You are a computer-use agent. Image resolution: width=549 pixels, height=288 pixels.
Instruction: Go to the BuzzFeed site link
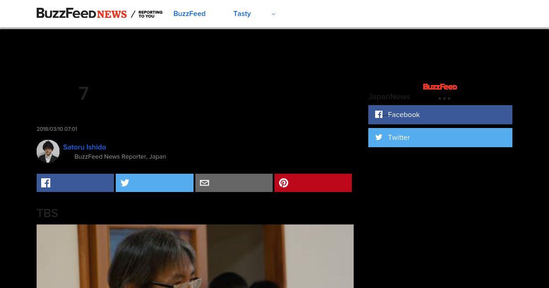(x=189, y=14)
